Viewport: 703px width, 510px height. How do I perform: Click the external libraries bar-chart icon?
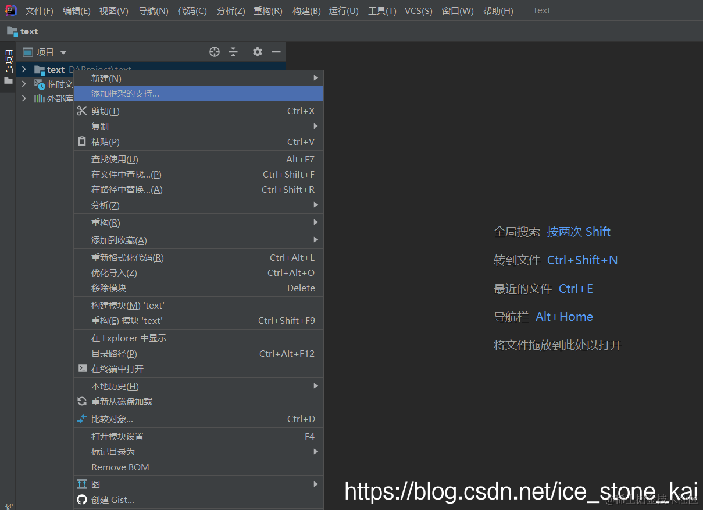pyautogui.click(x=40, y=98)
